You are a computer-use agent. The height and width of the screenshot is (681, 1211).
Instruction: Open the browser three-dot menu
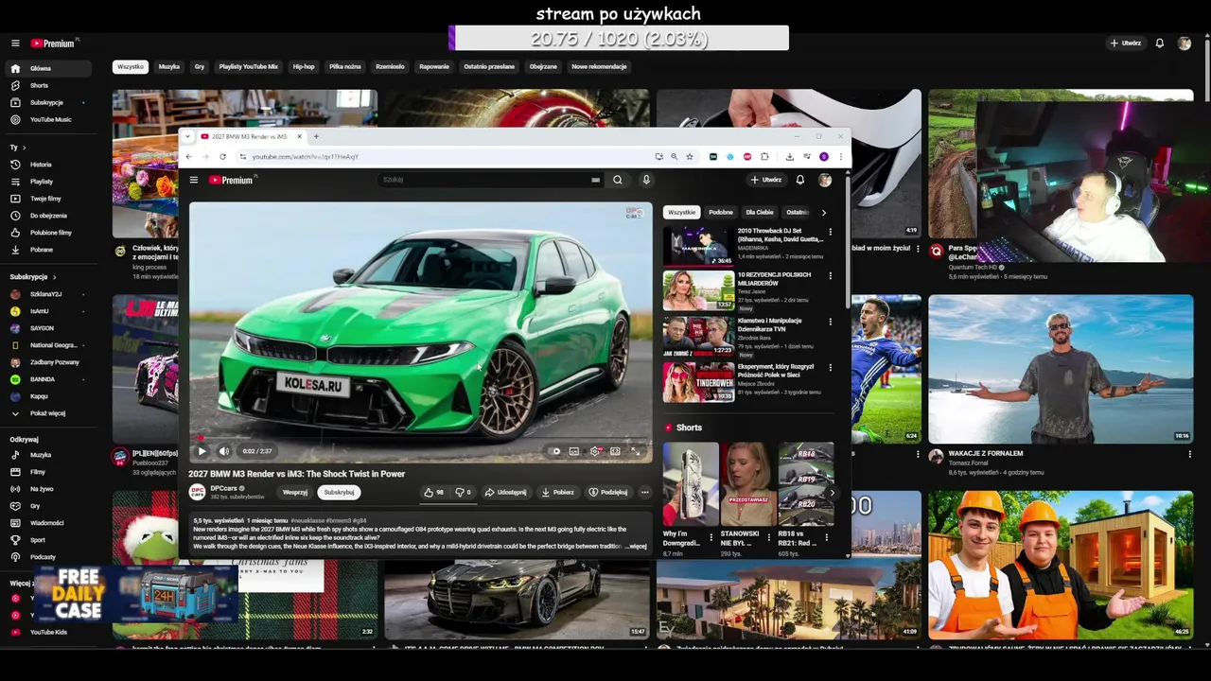(840, 157)
